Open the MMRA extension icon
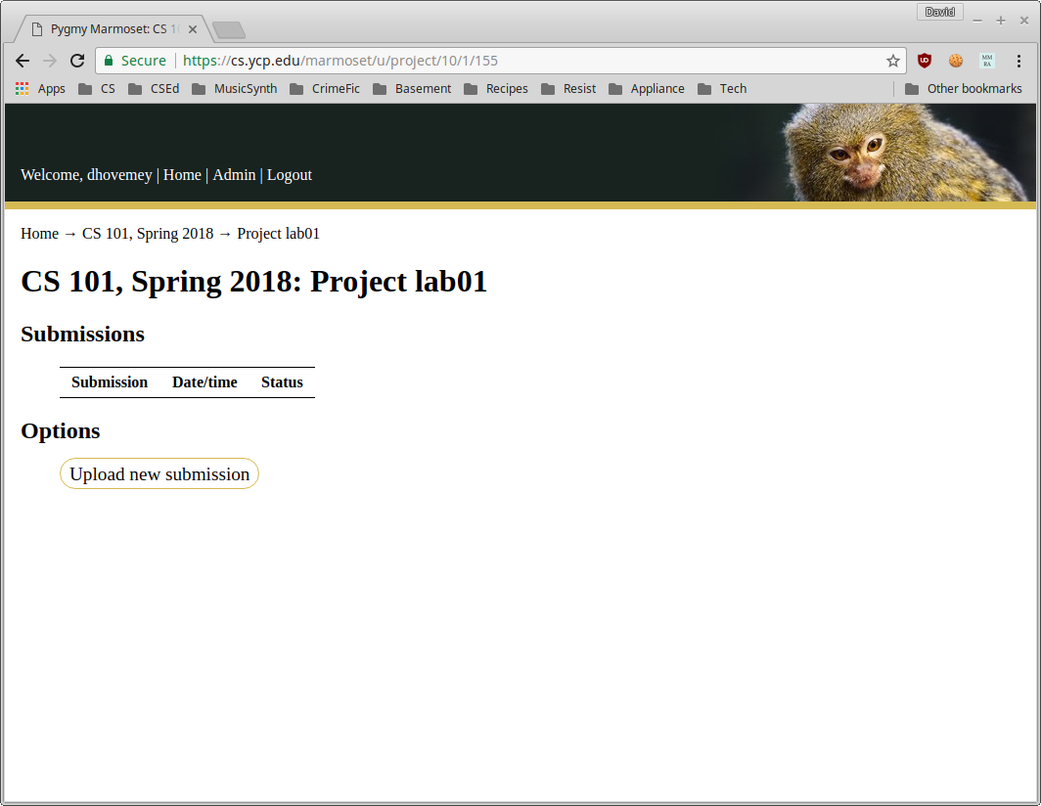The height and width of the screenshot is (806, 1041). coord(987,61)
